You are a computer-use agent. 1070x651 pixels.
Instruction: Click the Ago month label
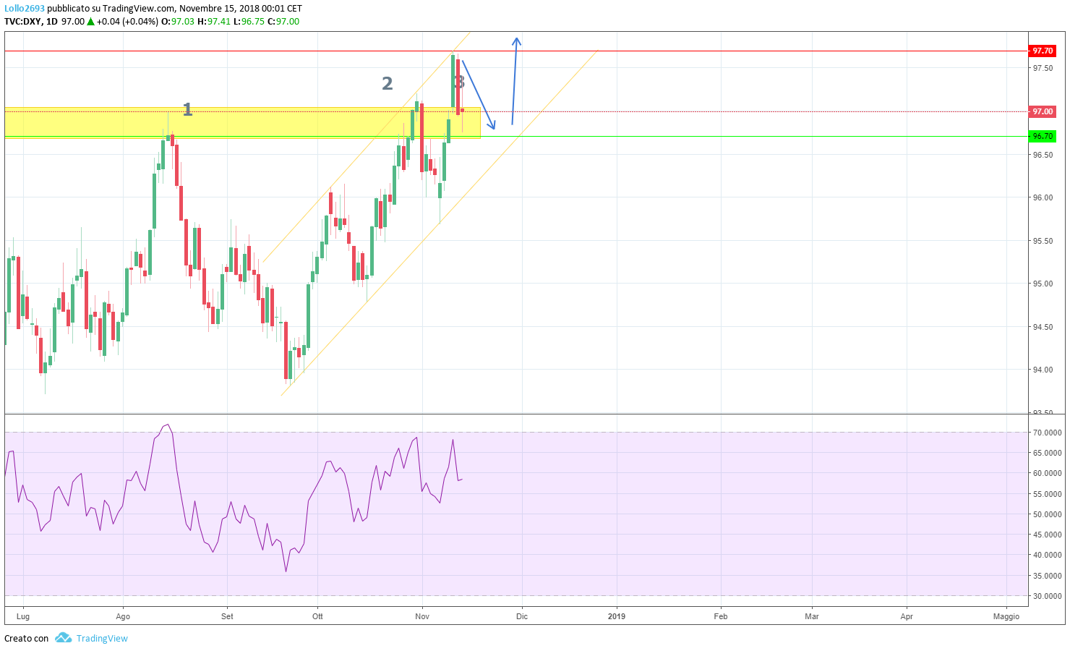click(x=123, y=616)
